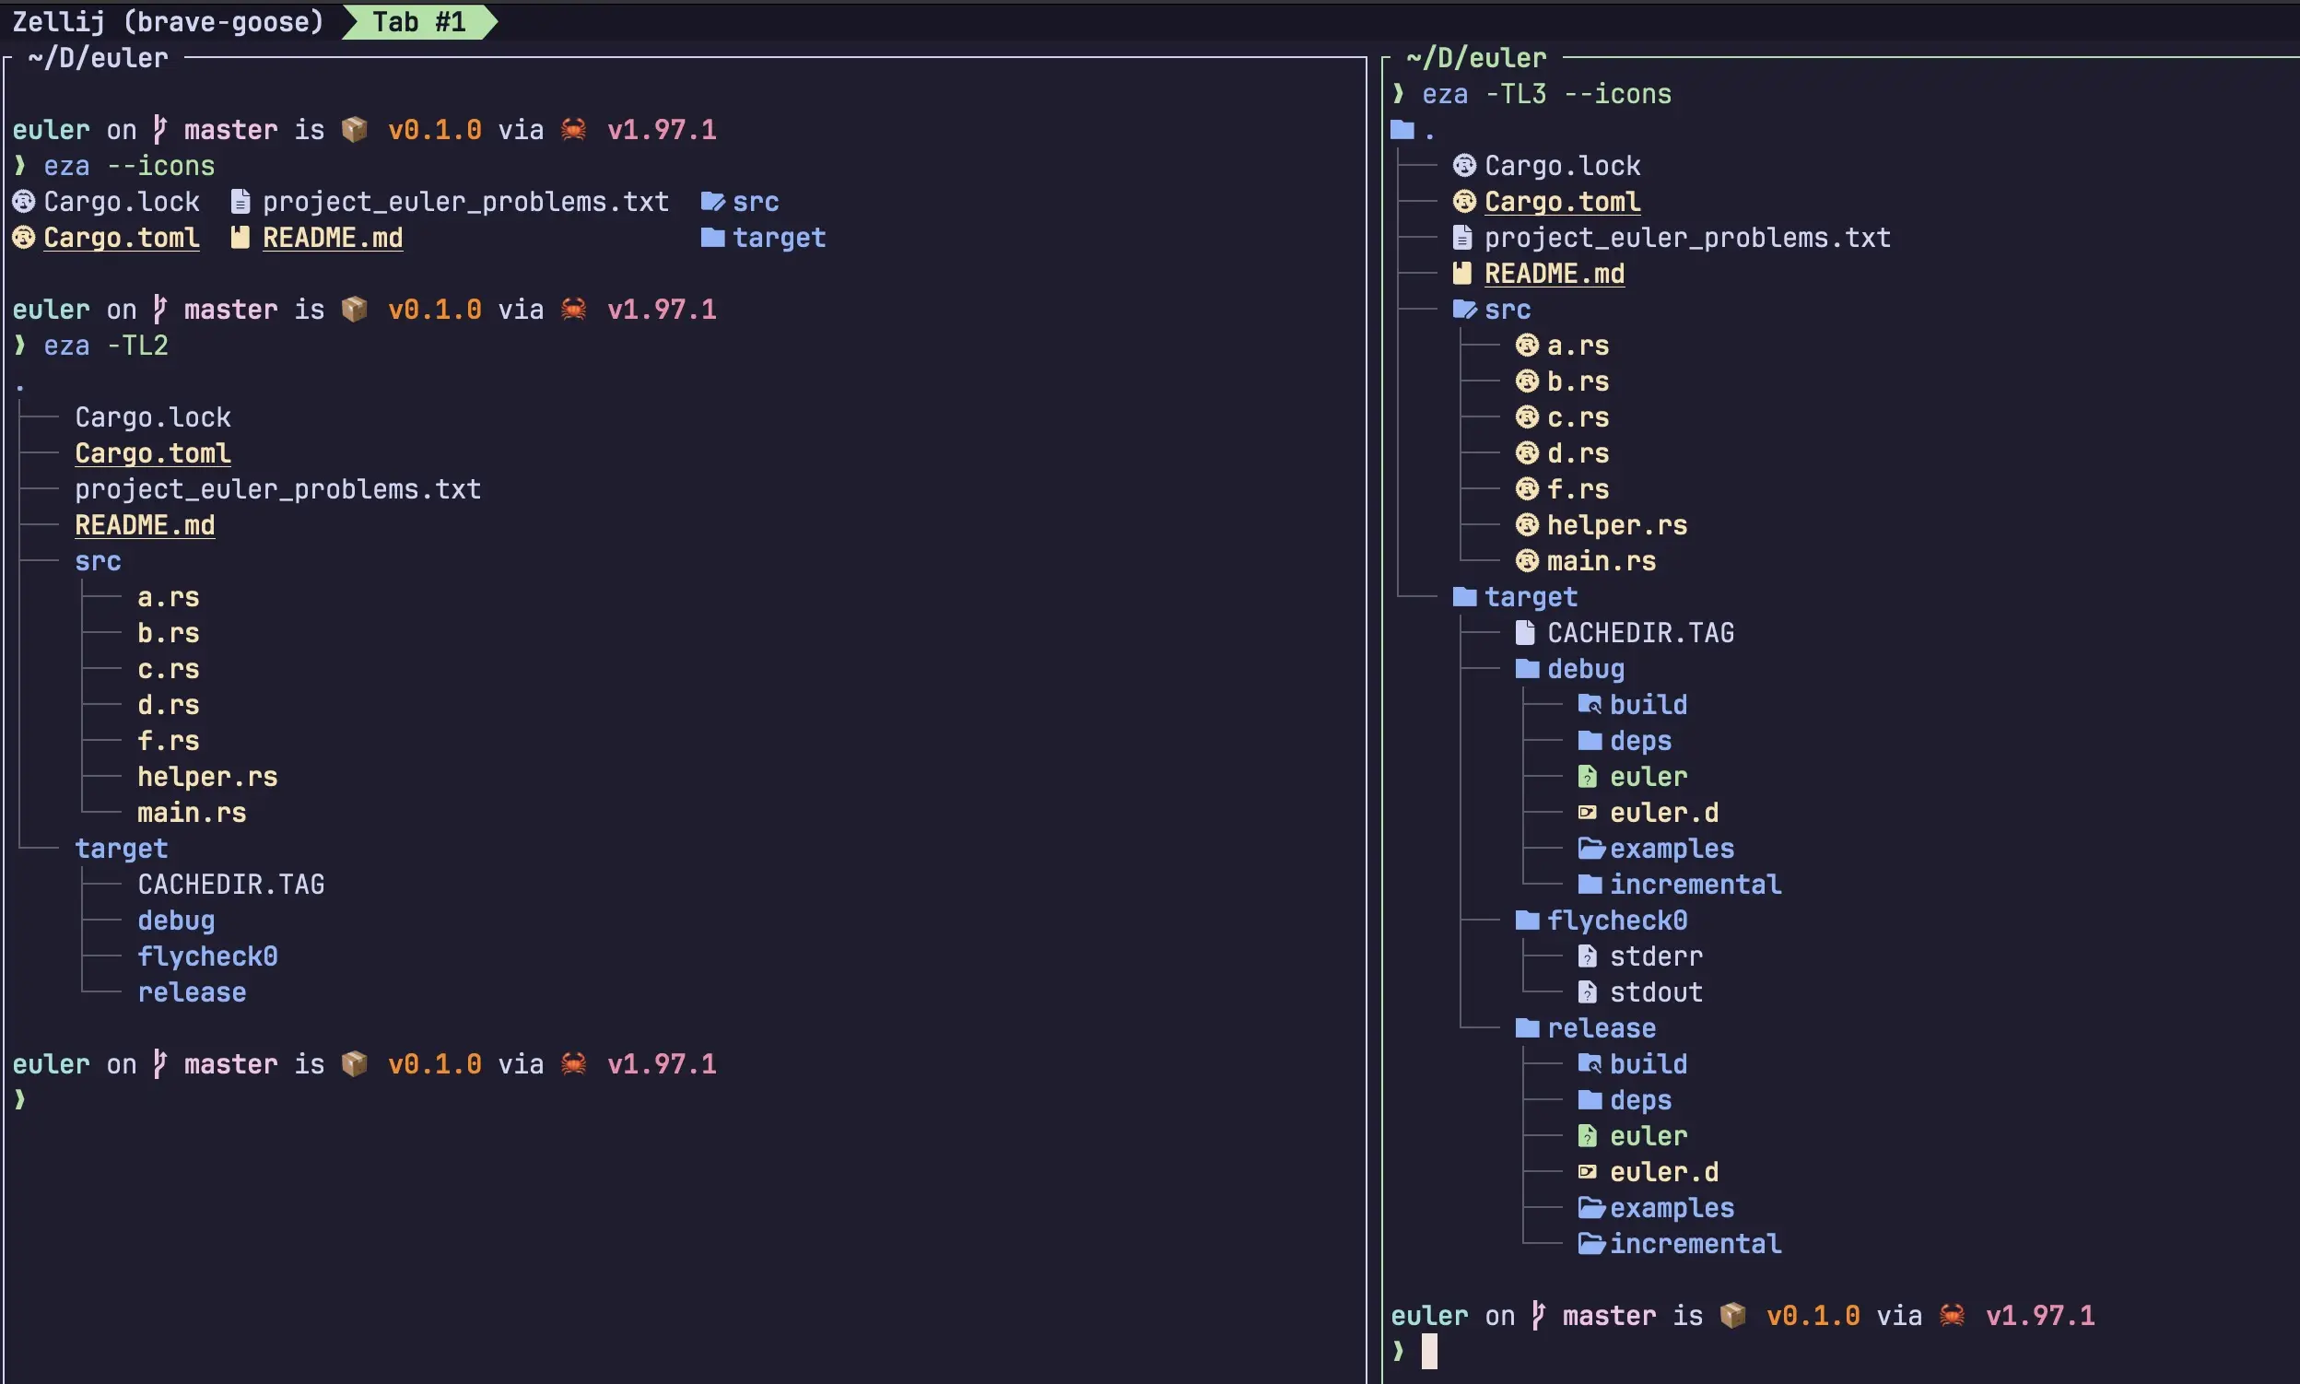
Task: Click the 'eza -TL2' command text
Action: [x=105, y=345]
